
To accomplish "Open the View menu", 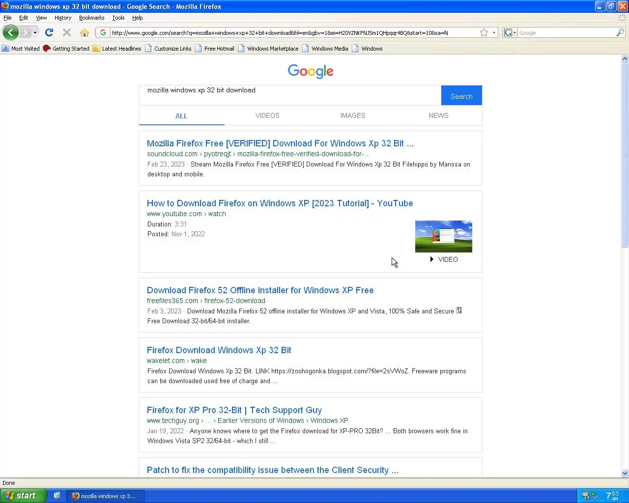I will point(41,18).
